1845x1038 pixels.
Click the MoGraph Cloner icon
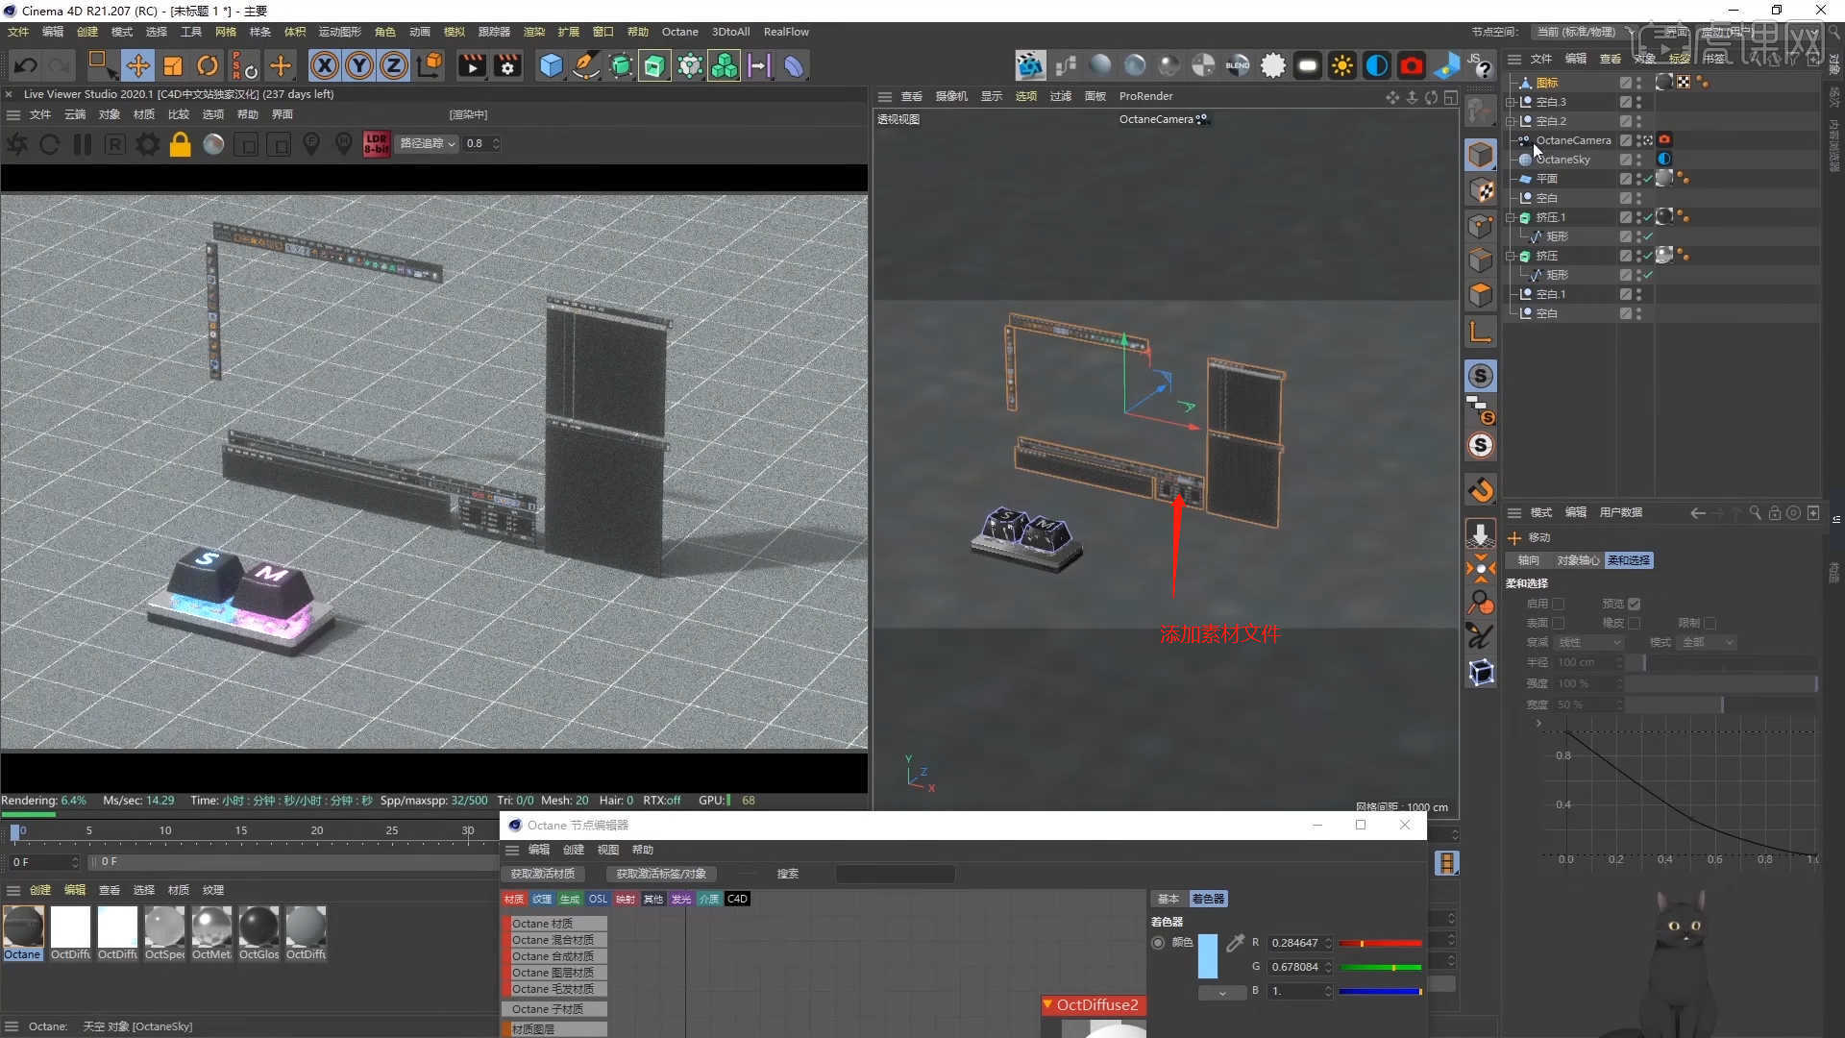[x=724, y=65]
